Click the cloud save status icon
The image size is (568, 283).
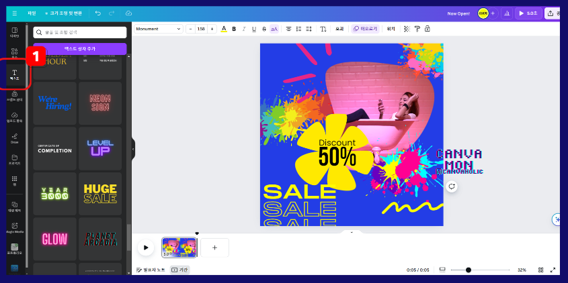tap(128, 13)
